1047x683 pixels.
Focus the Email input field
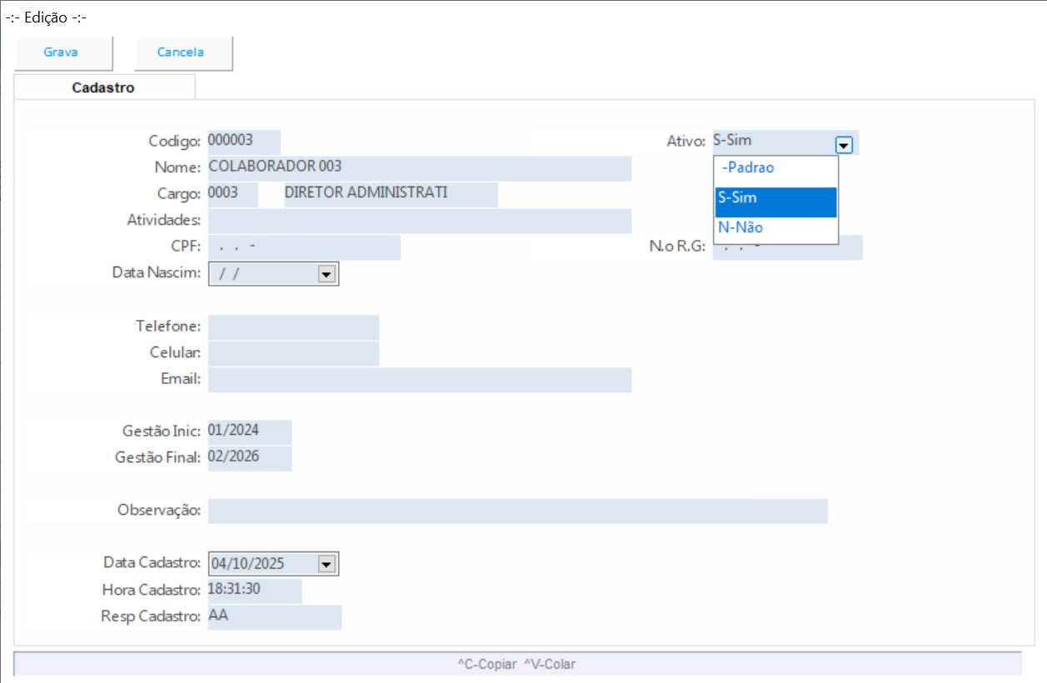[x=418, y=380]
